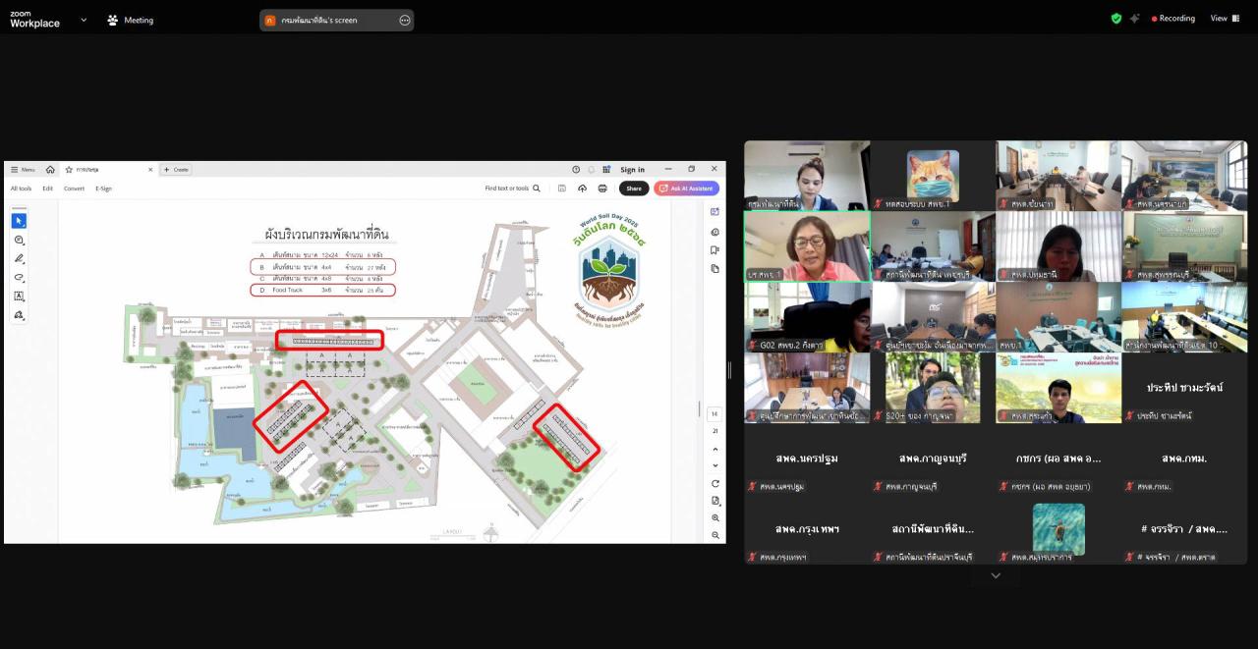1258x649 pixels.
Task: Click the Acrobat home icon
Action: point(50,170)
